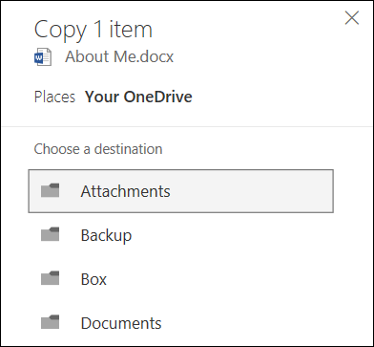Click empty area of highlighted Attachments row
374x347 pixels.
tap(251, 191)
